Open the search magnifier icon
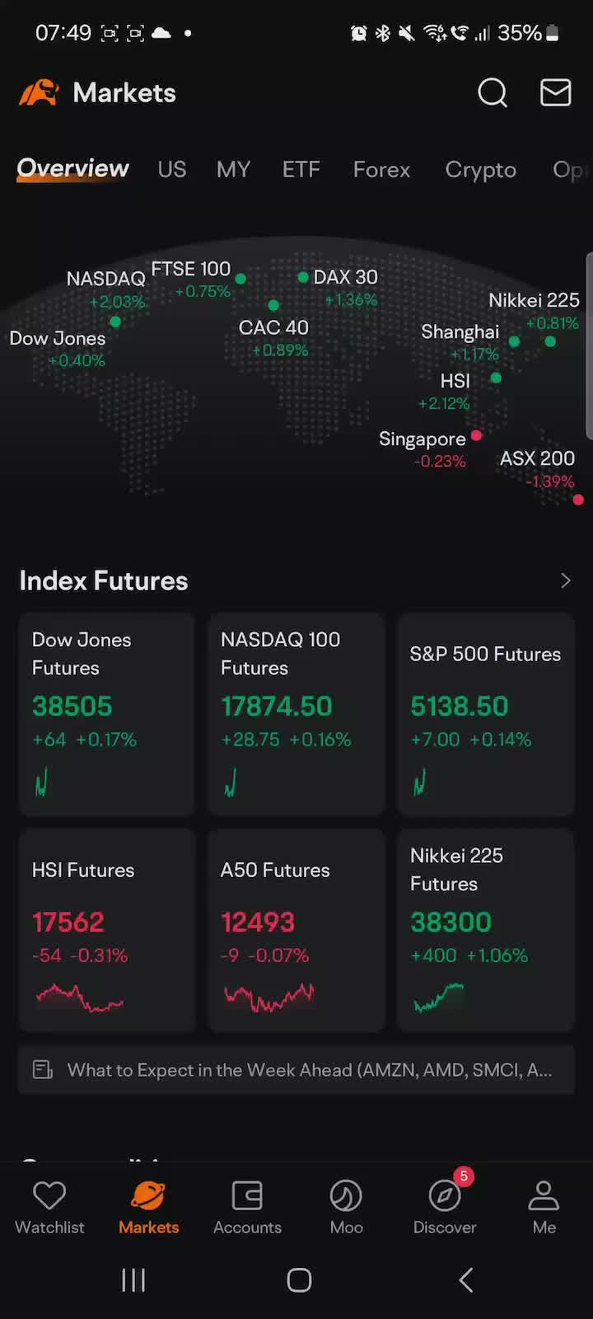593x1319 pixels. point(493,93)
